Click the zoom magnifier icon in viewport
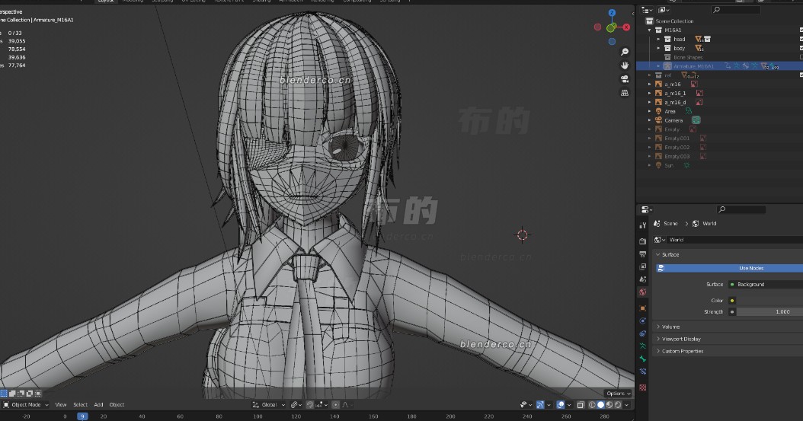 (x=624, y=52)
